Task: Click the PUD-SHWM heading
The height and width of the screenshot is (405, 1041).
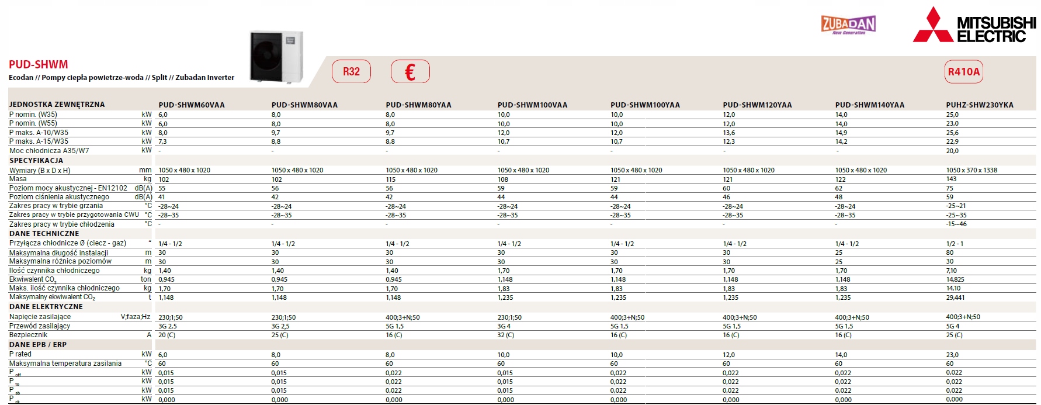Action: click(39, 65)
